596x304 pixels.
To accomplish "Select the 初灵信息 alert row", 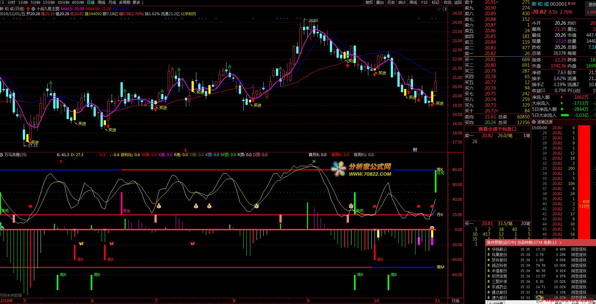I will [540, 276].
